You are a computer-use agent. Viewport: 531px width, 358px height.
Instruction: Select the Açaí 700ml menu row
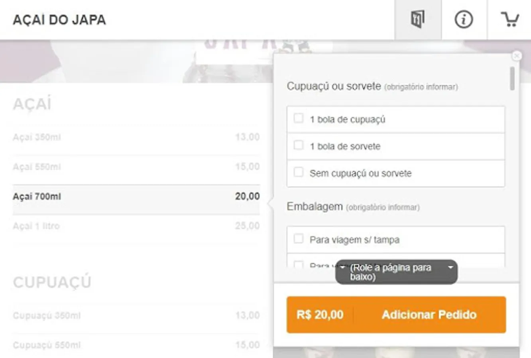pos(136,197)
